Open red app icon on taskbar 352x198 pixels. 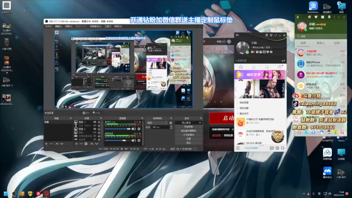pyautogui.click(x=47, y=194)
